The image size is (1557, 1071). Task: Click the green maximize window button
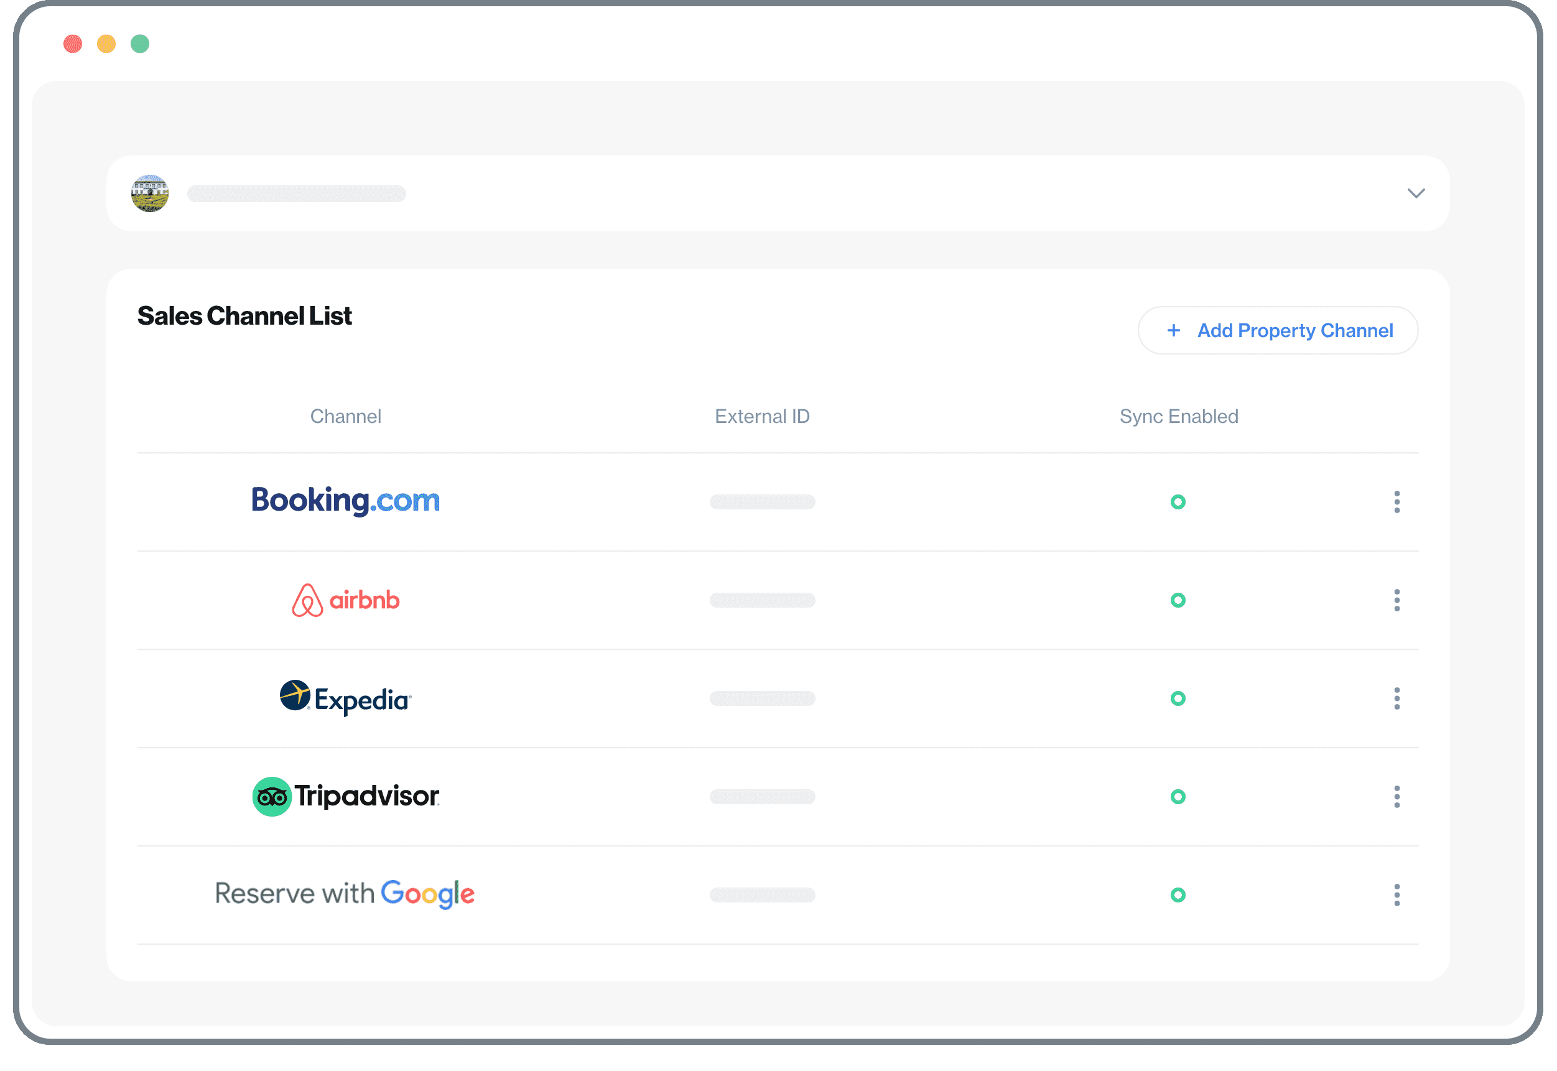coord(139,44)
